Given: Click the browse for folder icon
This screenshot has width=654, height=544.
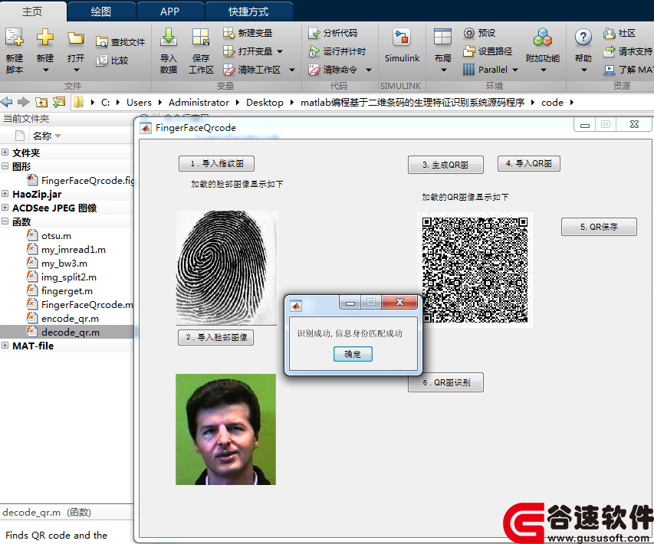Looking at the screenshot, I should [x=59, y=102].
